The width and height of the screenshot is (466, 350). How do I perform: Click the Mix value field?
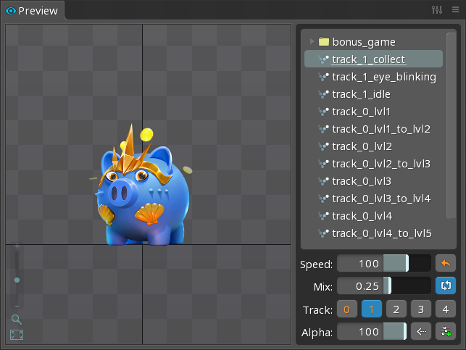tap(362, 286)
